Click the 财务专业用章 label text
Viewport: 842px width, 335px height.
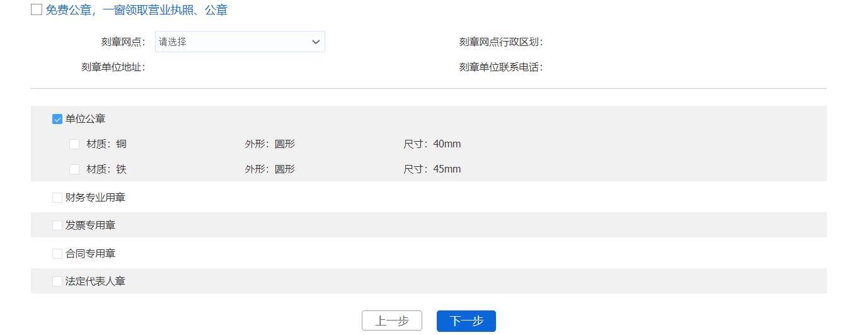tap(96, 198)
